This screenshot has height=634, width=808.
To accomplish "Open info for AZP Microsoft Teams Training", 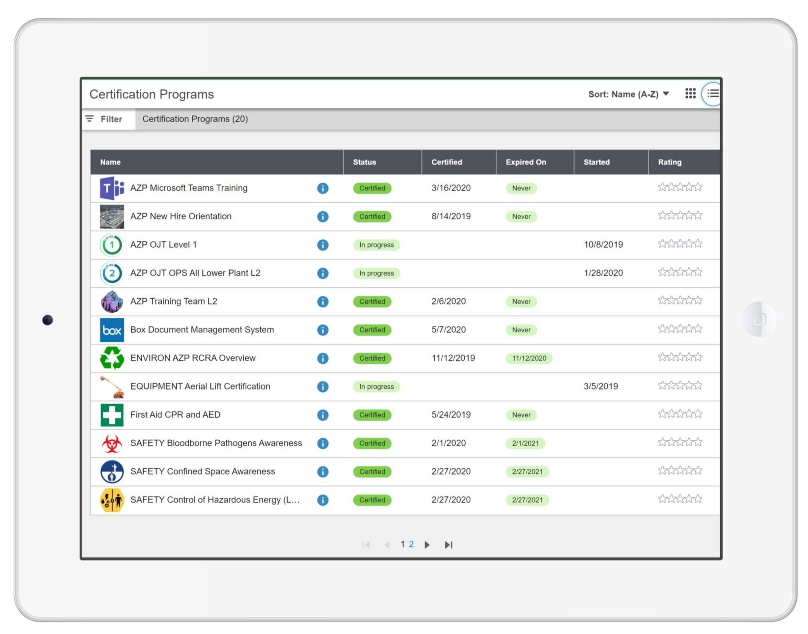I will [x=323, y=188].
